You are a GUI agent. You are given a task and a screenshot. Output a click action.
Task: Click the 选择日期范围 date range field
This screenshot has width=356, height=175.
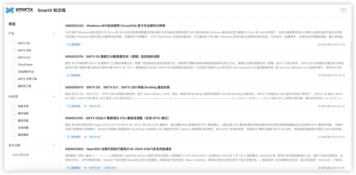pos(32,155)
